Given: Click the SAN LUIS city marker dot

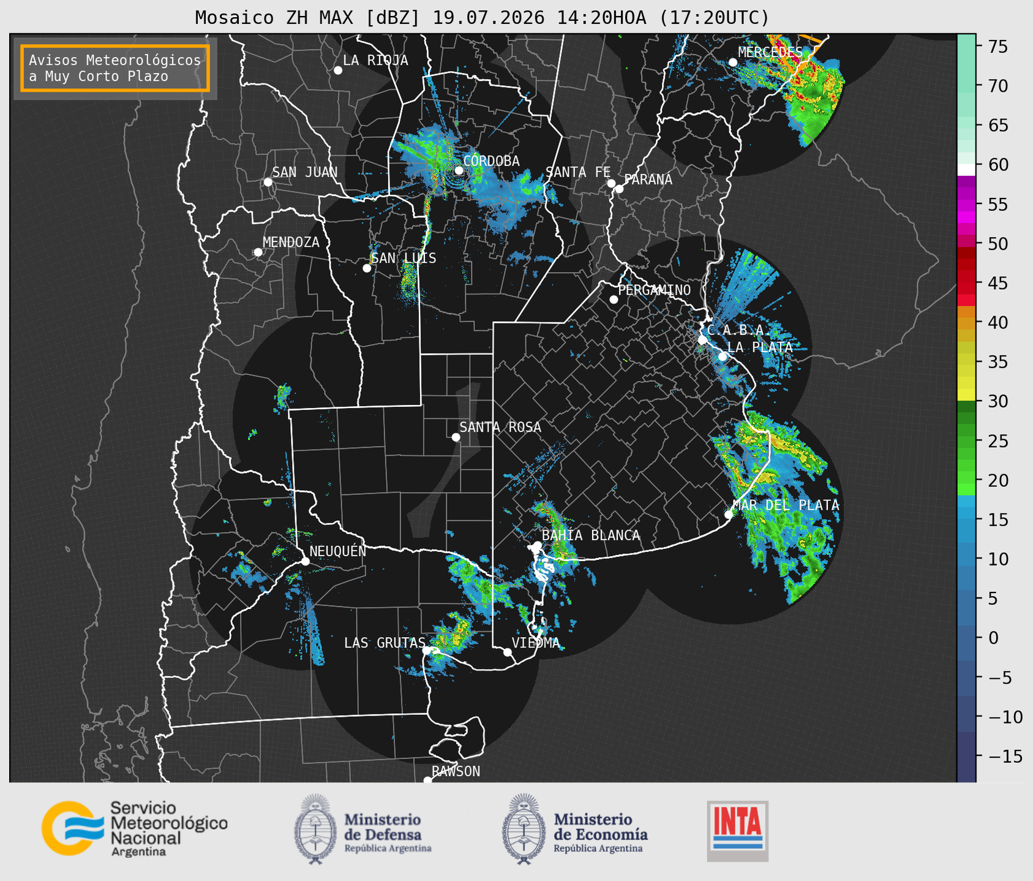Looking at the screenshot, I should click(x=367, y=268).
